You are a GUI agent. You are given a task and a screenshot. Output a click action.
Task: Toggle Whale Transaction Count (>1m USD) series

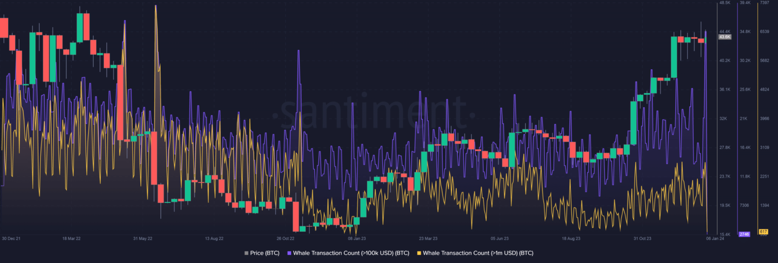(x=478, y=253)
